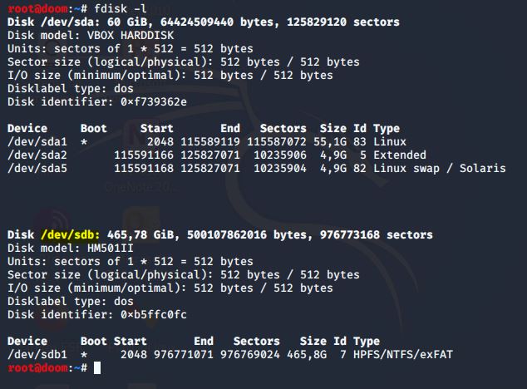This screenshot has width=527, height=389.
Task: Click the 'Linux swap / Solaris' type text
Action: (440, 169)
